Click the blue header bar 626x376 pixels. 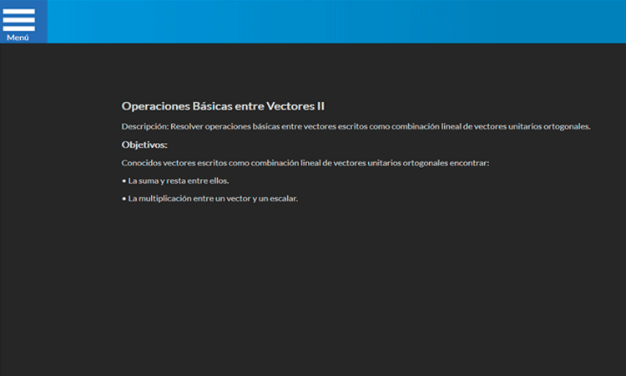coord(334,21)
